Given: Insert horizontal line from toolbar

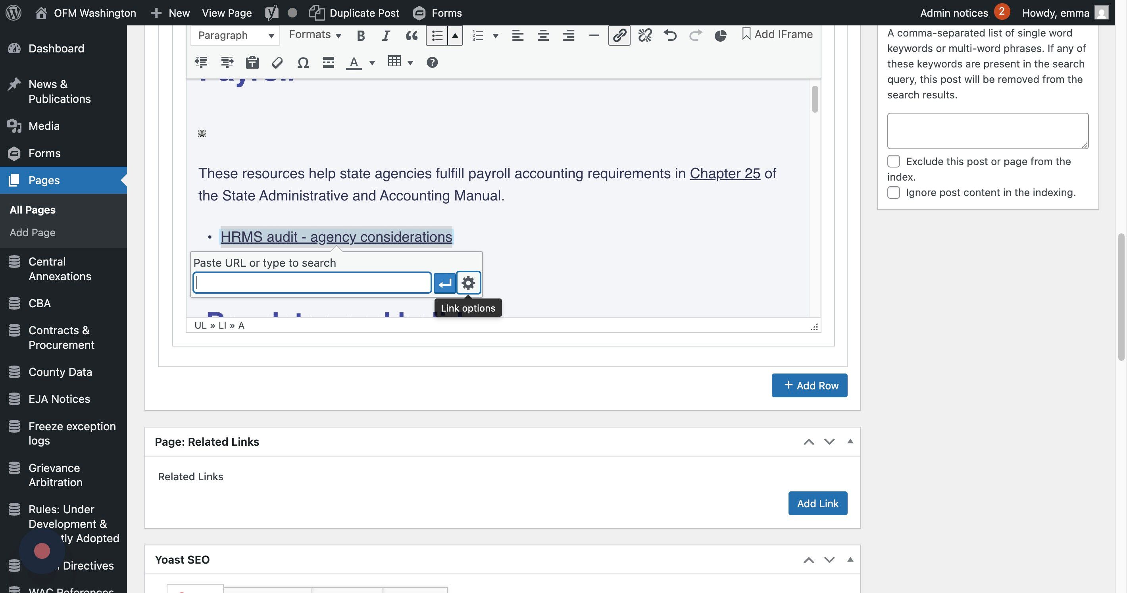Looking at the screenshot, I should click(x=594, y=35).
